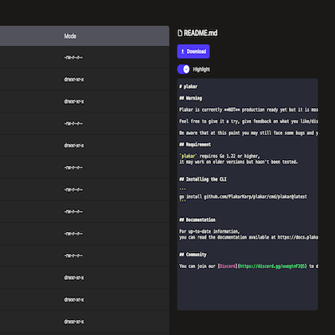
Task: Click the Mode column header
Action: [70, 36]
